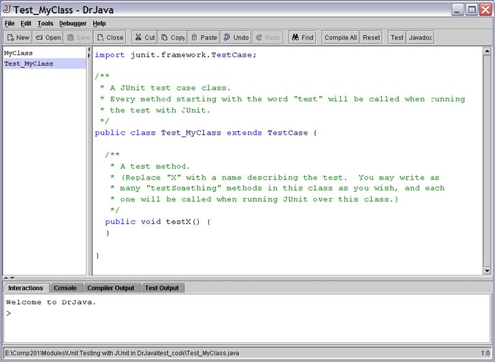This screenshot has height=362, width=495.
Task: Switch to the Compiler Output tab
Action: pyautogui.click(x=111, y=288)
